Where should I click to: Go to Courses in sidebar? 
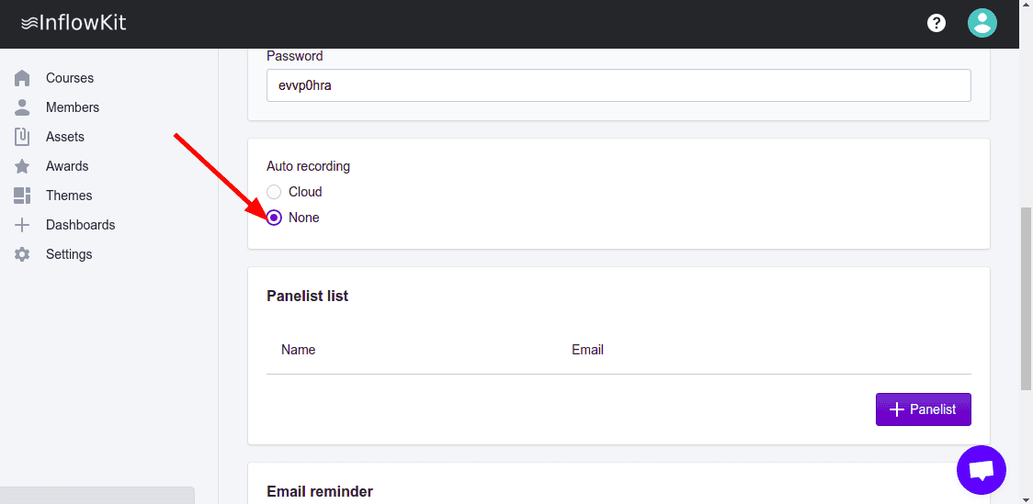70,78
